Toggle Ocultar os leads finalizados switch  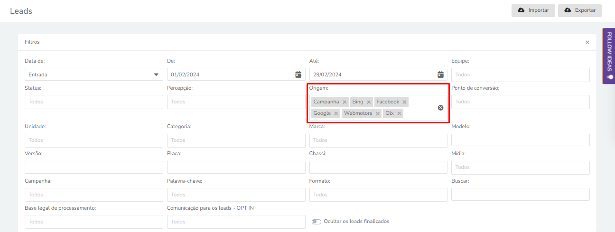[x=317, y=222]
